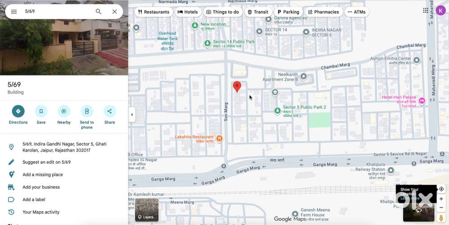Select Neelkanth Apartment Zone B marker
The image size is (449, 225).
click(304, 76)
